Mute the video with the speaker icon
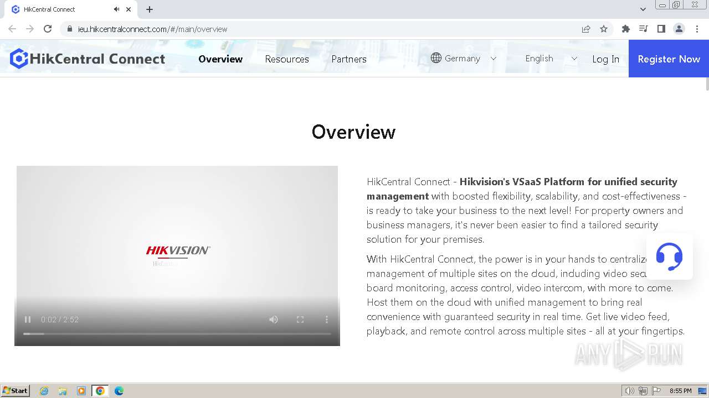The width and height of the screenshot is (709, 398). pyautogui.click(x=274, y=320)
